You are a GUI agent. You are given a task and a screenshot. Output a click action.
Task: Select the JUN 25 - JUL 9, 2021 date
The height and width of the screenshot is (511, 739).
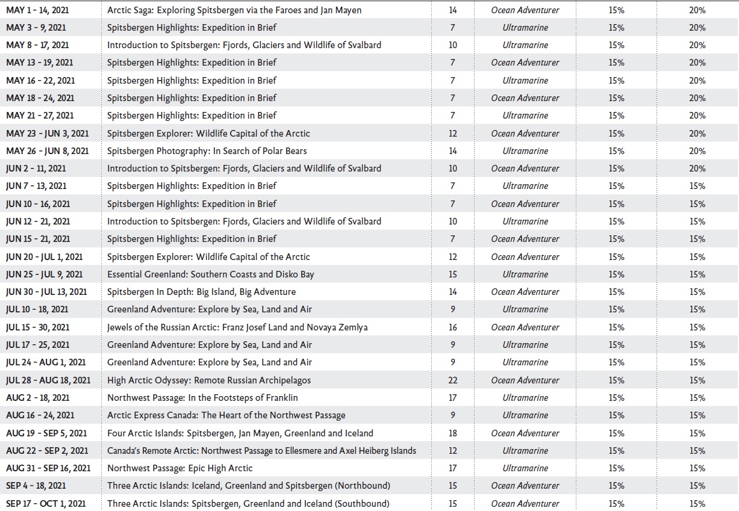tap(45, 274)
